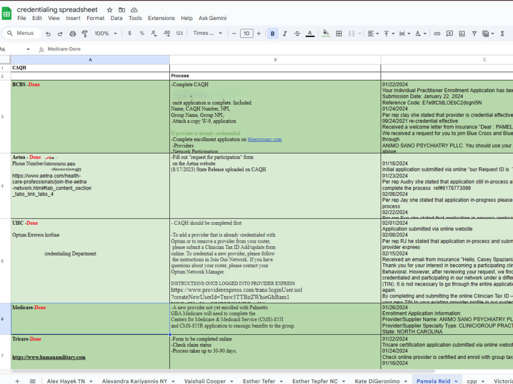
Task: Increase font size with plus button
Action: pyautogui.click(x=259, y=33)
